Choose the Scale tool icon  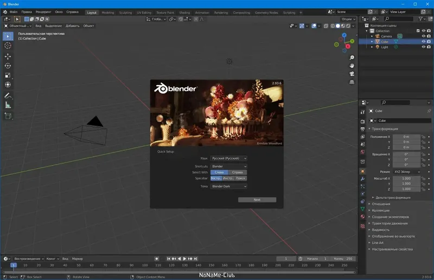pyautogui.click(x=8, y=75)
